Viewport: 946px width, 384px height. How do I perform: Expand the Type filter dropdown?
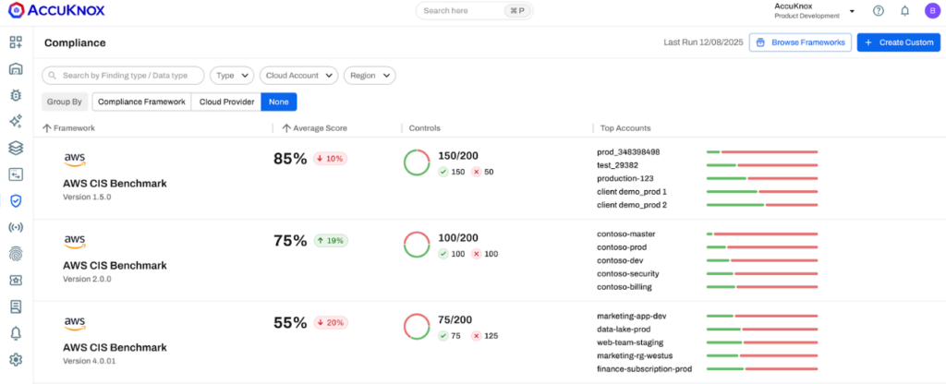231,76
